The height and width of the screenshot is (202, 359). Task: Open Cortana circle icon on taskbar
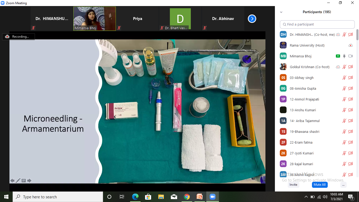109,197
